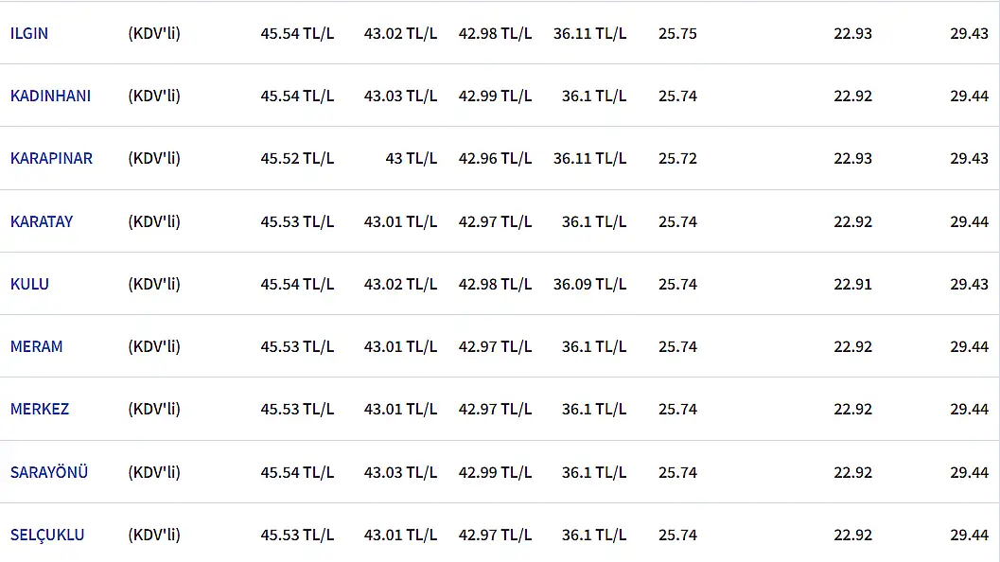The width and height of the screenshot is (1000, 562).
Task: Go to the KULU district link
Action: click(x=29, y=284)
